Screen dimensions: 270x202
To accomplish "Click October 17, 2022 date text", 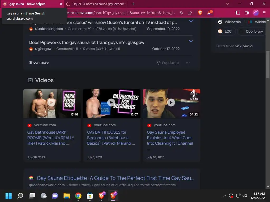I will [166, 49].
